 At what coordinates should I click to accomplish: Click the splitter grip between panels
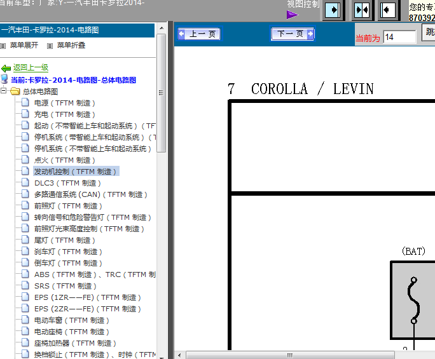point(170,190)
